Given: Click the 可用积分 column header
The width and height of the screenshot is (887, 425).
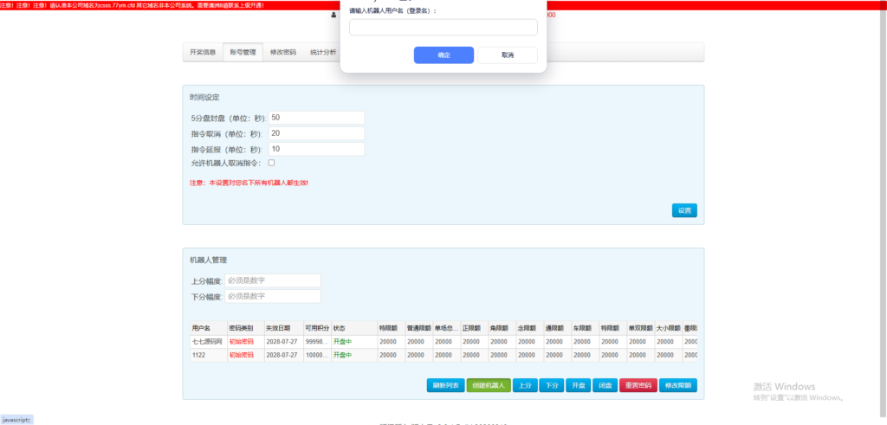Looking at the screenshot, I should click(317, 328).
